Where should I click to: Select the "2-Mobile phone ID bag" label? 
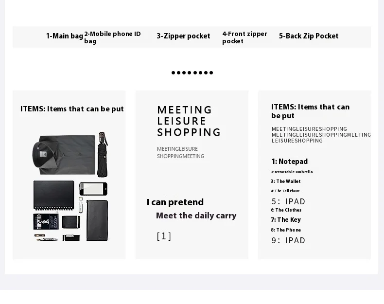(x=112, y=37)
